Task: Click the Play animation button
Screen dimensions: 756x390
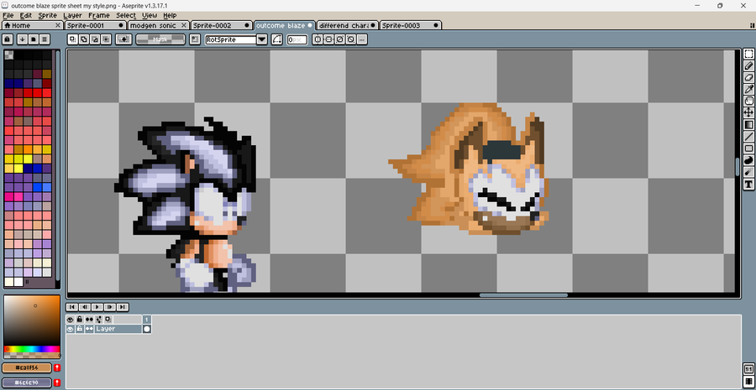Action: (x=97, y=307)
